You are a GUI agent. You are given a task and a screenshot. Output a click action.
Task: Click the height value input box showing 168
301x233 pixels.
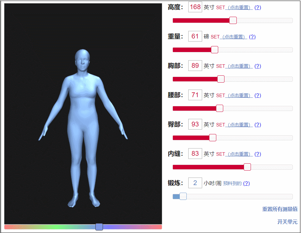click(x=195, y=7)
